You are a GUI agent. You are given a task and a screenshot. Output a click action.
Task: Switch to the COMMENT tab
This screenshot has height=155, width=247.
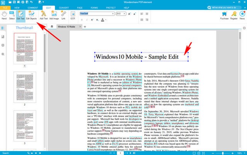pos(33,8)
